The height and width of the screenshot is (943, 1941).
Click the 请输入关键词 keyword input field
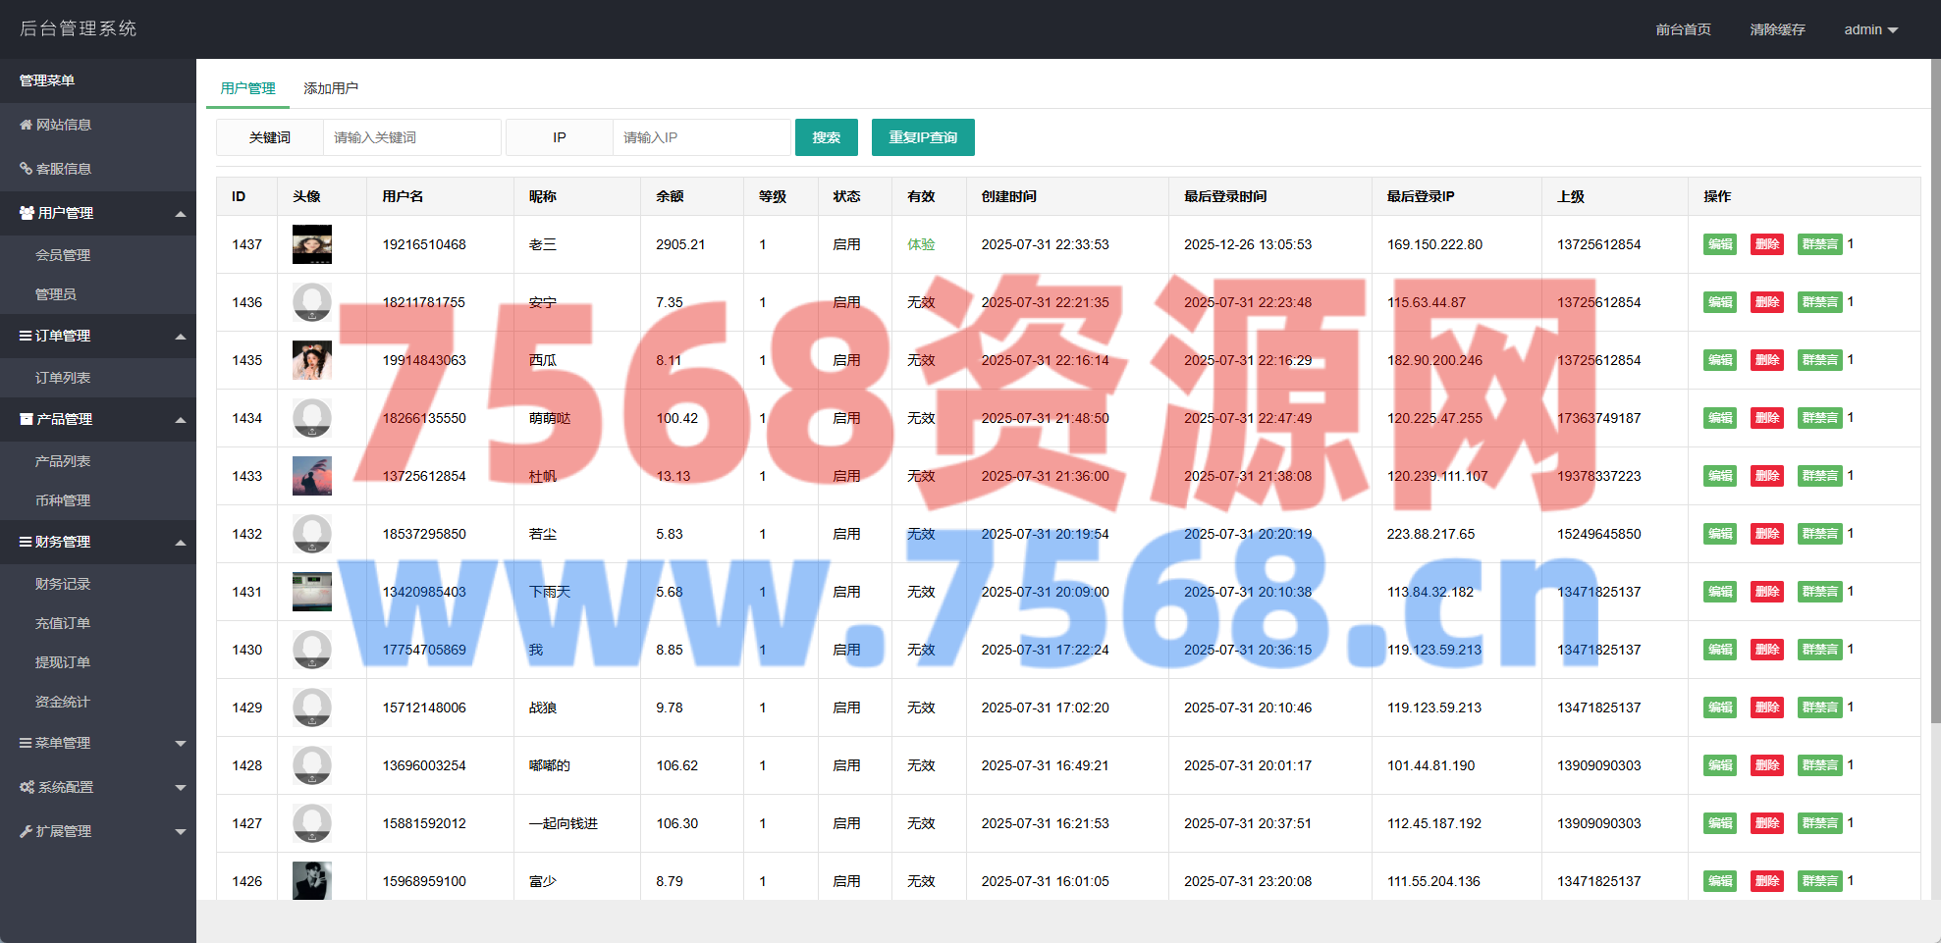[x=411, y=137]
